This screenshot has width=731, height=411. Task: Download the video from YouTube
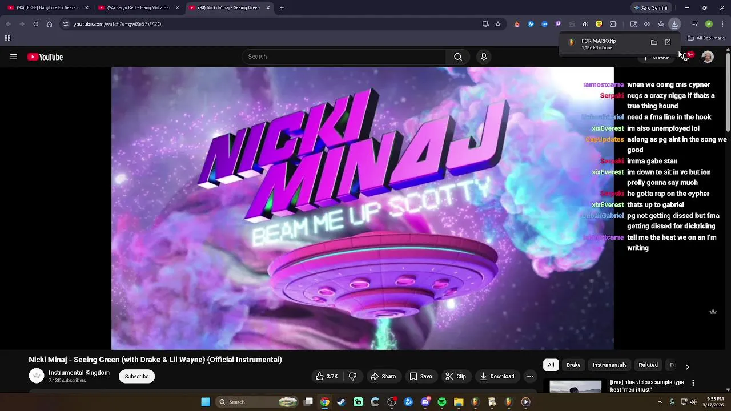pos(497,376)
